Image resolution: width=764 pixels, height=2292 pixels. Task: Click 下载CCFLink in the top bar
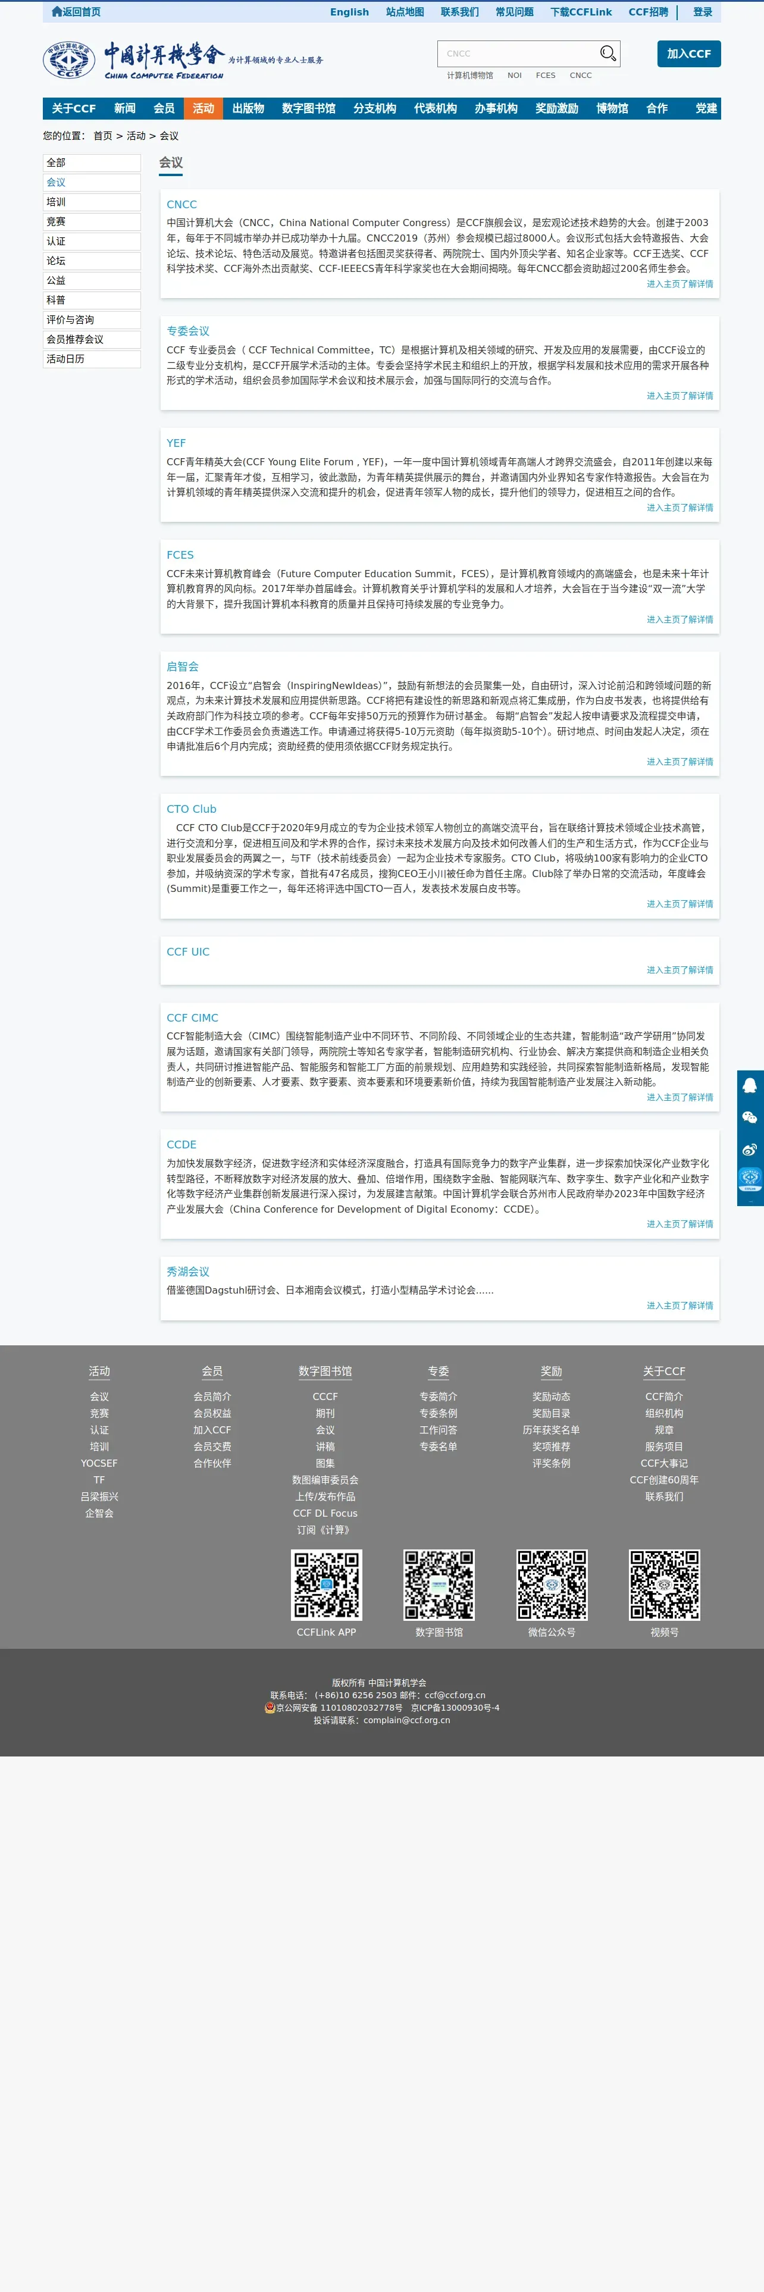[581, 11]
